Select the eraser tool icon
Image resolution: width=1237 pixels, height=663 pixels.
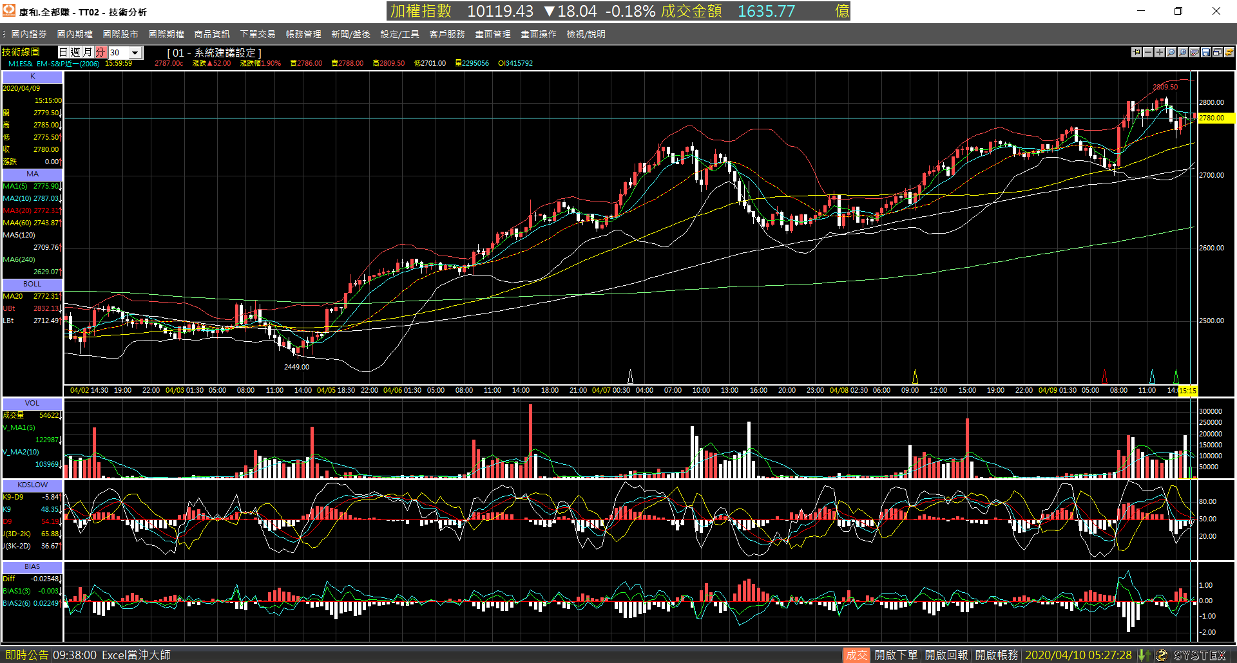click(1194, 52)
